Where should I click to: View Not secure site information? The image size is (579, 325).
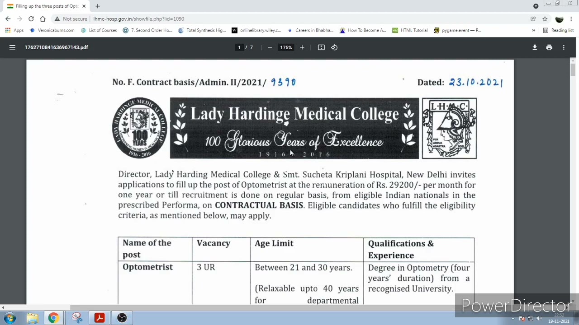(x=71, y=19)
